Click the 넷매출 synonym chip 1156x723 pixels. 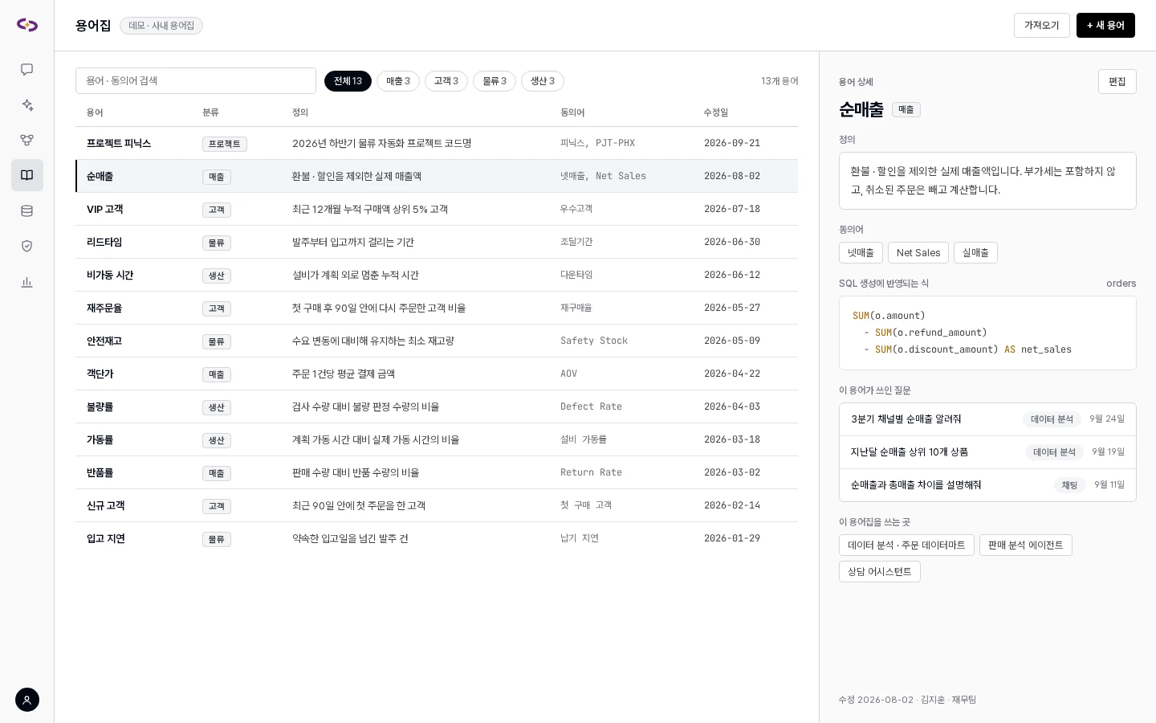click(x=861, y=252)
